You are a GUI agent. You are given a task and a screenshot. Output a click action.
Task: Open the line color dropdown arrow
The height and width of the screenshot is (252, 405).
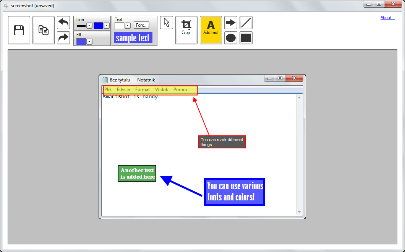point(107,26)
